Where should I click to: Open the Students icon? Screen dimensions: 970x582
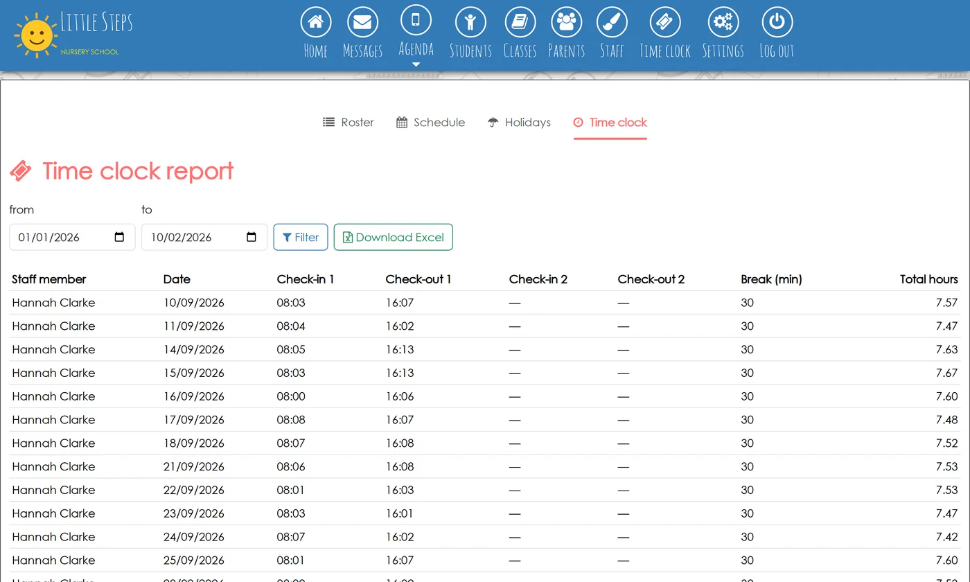(x=470, y=22)
